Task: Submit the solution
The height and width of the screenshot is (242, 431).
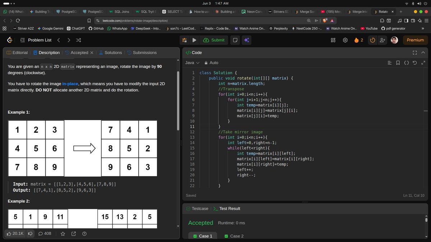Action: (214, 40)
